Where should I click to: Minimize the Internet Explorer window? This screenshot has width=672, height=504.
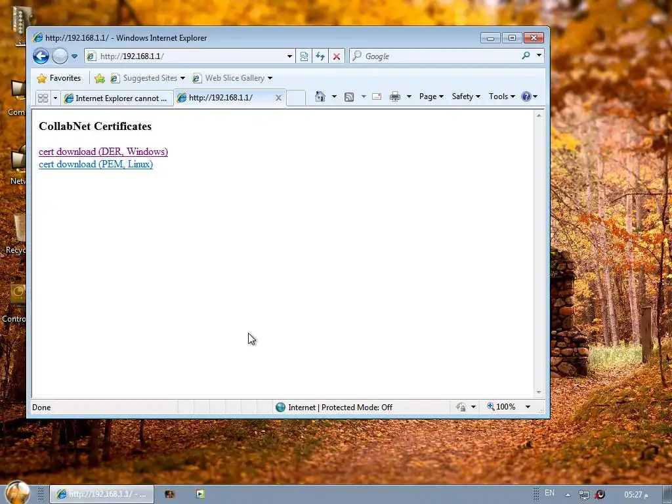point(490,38)
